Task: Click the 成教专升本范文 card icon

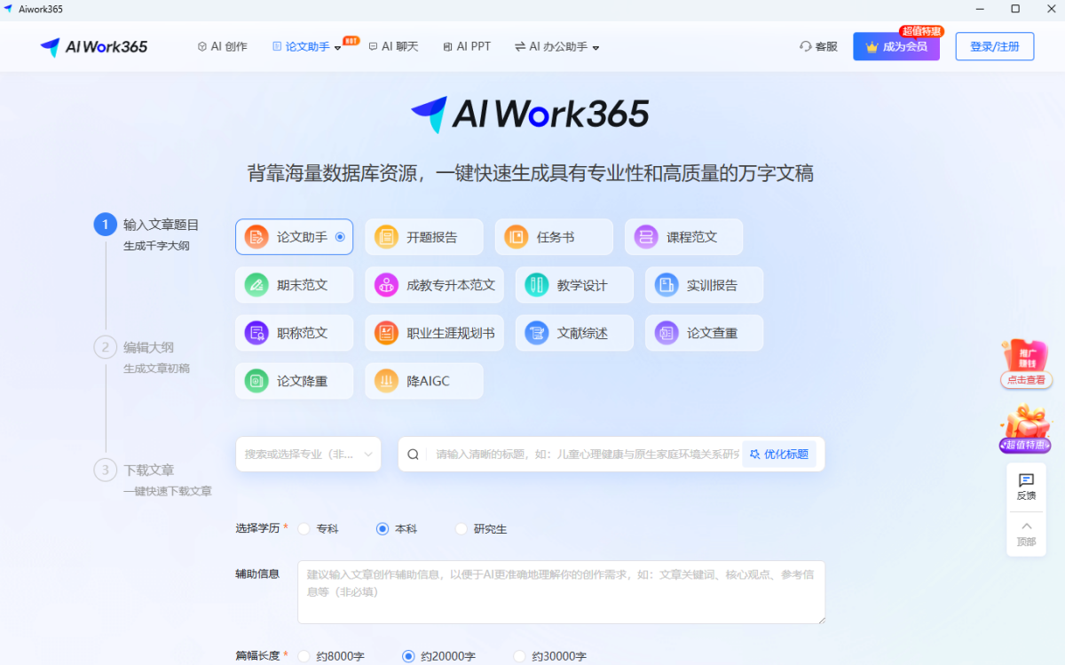Action: point(386,285)
